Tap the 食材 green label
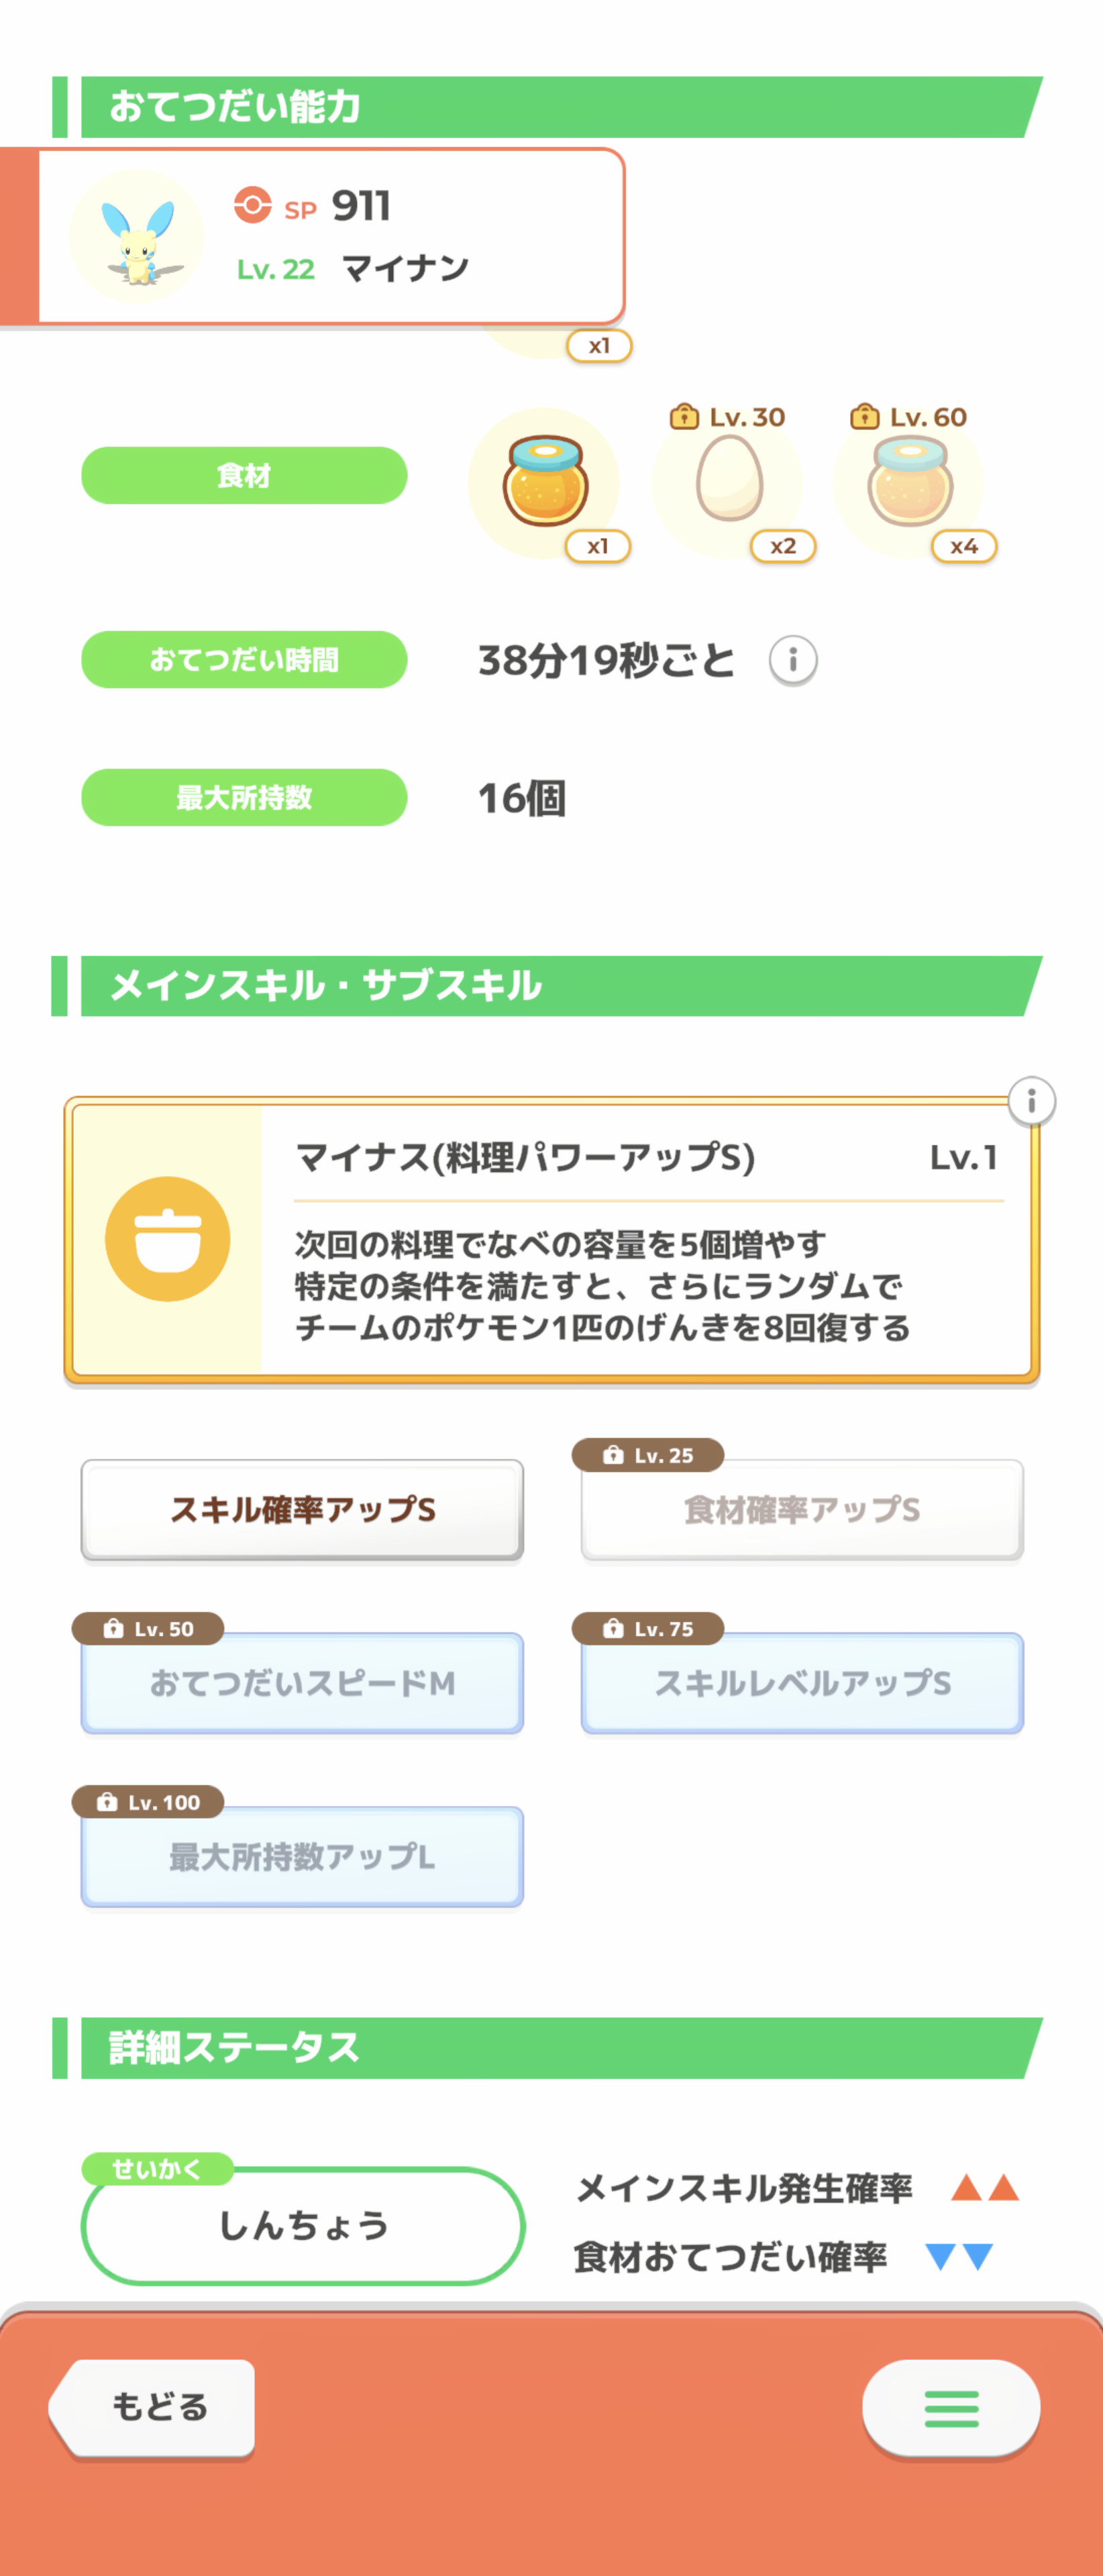Screen dimensions: 1103x2576 (x=244, y=475)
